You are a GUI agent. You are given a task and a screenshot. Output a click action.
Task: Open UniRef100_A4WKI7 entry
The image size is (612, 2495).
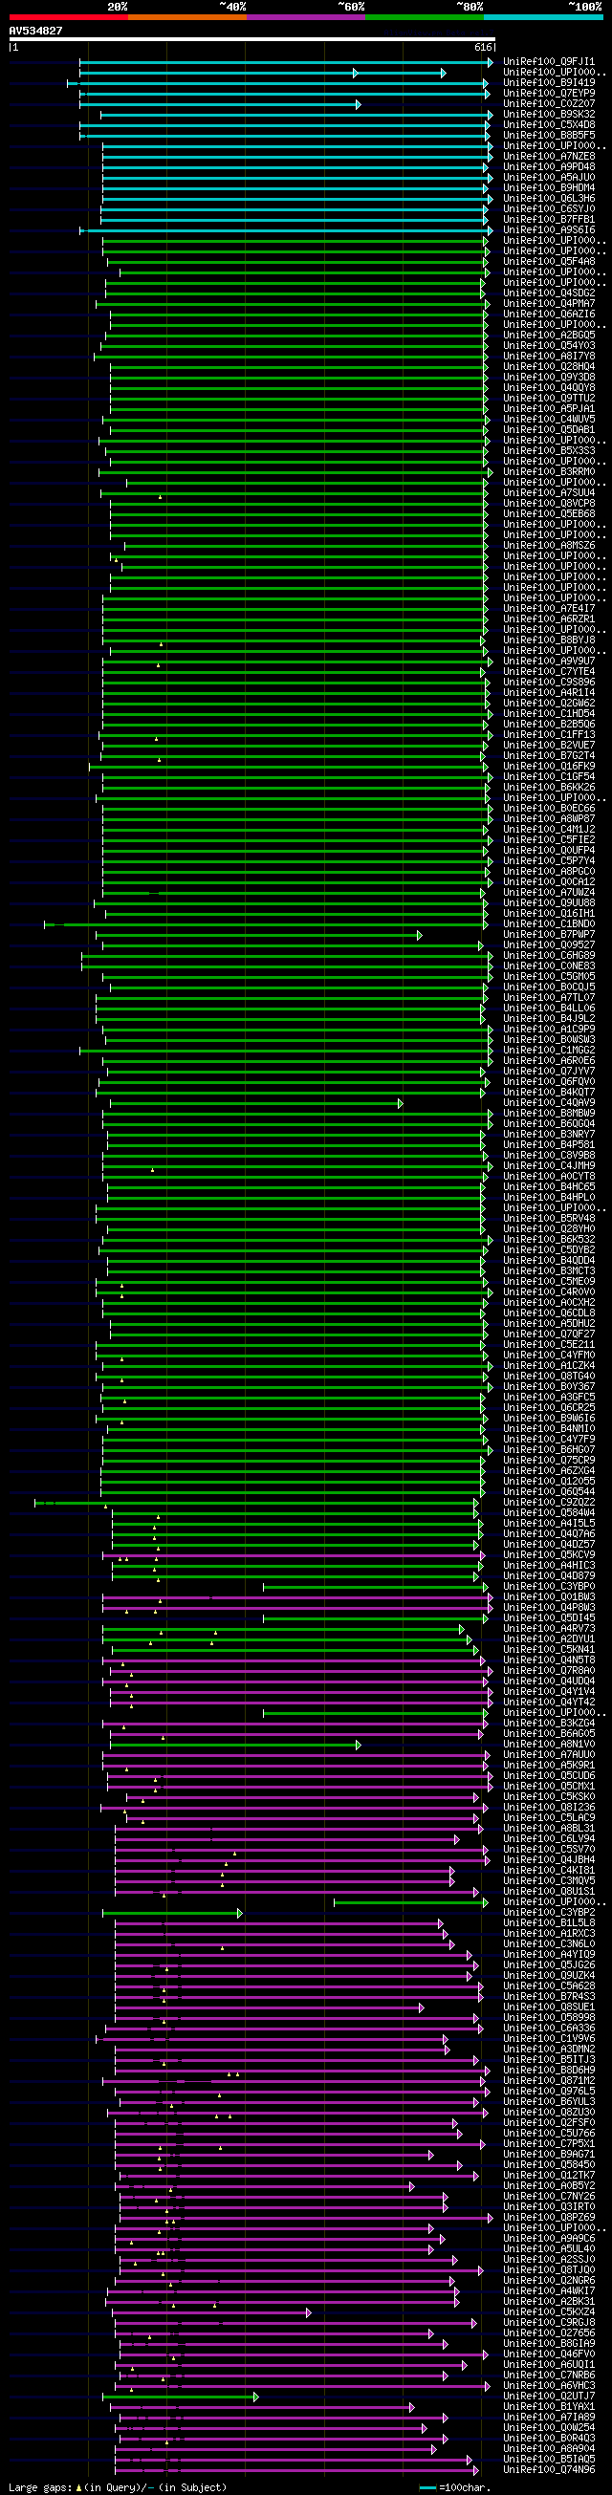point(549,2291)
